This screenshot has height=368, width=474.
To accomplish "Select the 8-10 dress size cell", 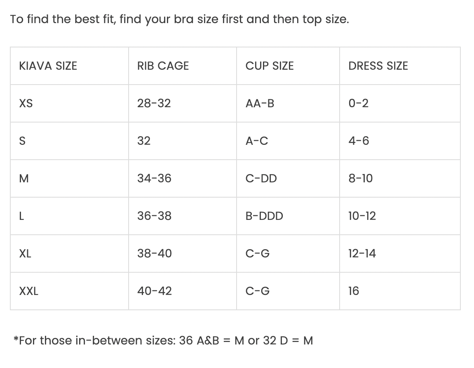I will 360,179.
